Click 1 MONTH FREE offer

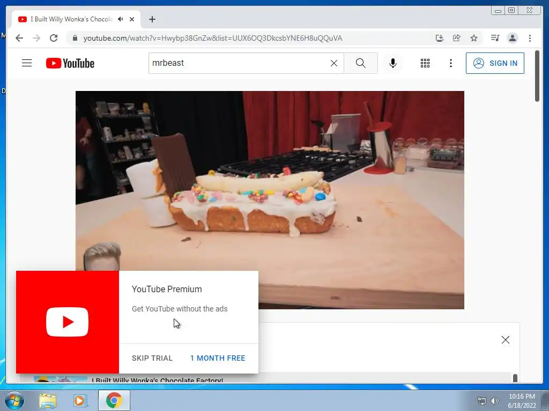pyautogui.click(x=218, y=358)
